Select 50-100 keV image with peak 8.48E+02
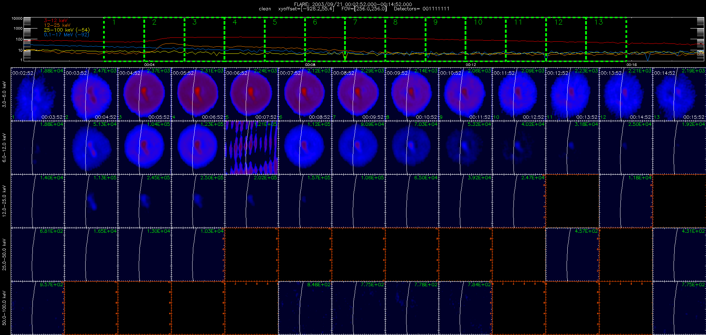 [x=305, y=308]
